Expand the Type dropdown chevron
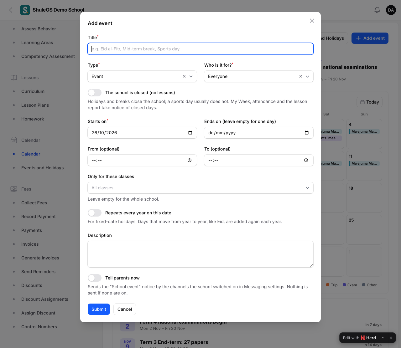Viewport: 401px width, 348px height. click(191, 76)
